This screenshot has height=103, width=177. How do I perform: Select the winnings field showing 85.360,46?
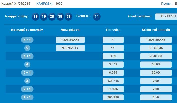(x=156, y=48)
